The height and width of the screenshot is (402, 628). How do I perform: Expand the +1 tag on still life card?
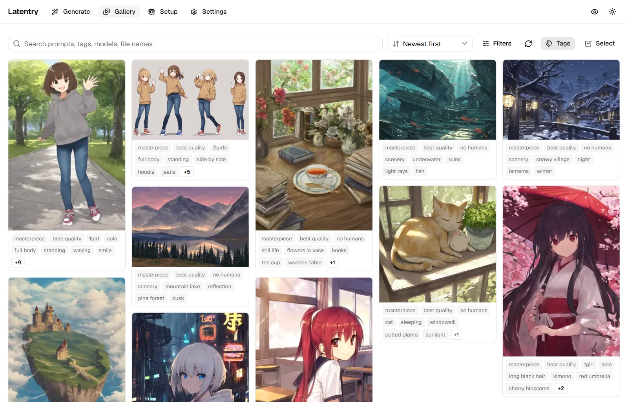click(332, 262)
